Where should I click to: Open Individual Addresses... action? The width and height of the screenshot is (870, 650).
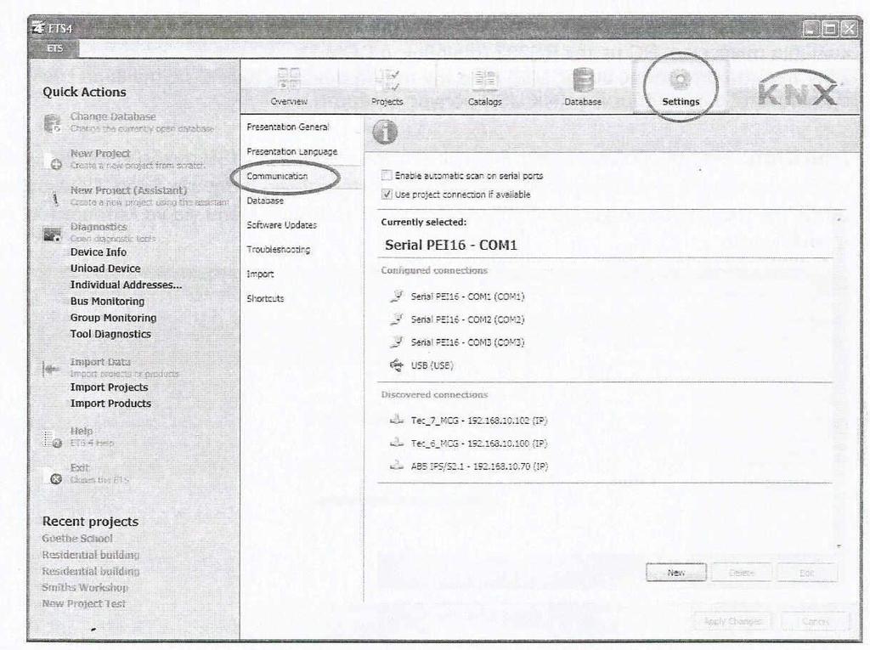(x=126, y=285)
